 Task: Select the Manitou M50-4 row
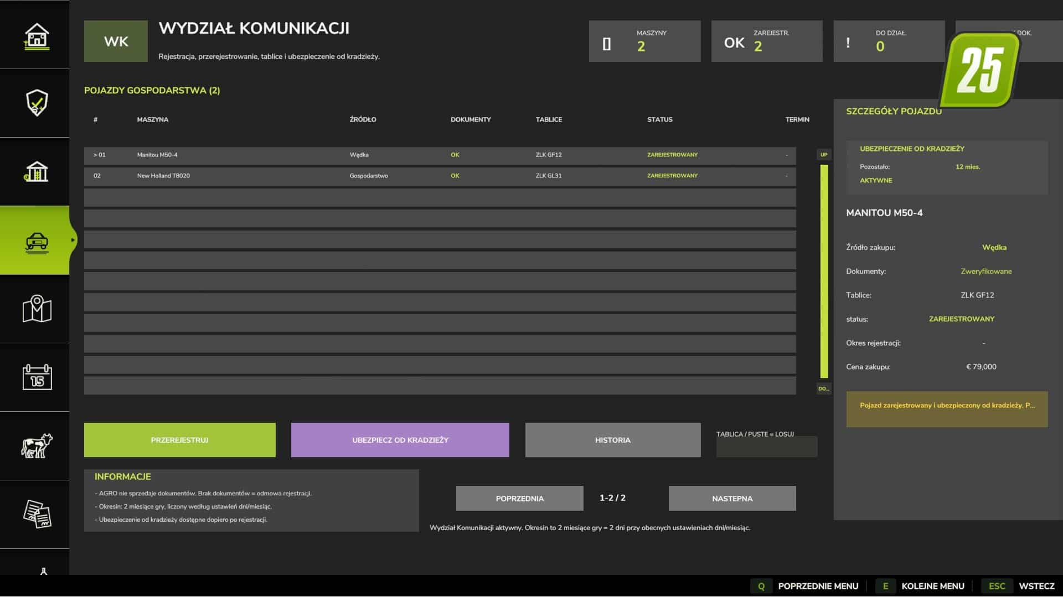pos(440,155)
